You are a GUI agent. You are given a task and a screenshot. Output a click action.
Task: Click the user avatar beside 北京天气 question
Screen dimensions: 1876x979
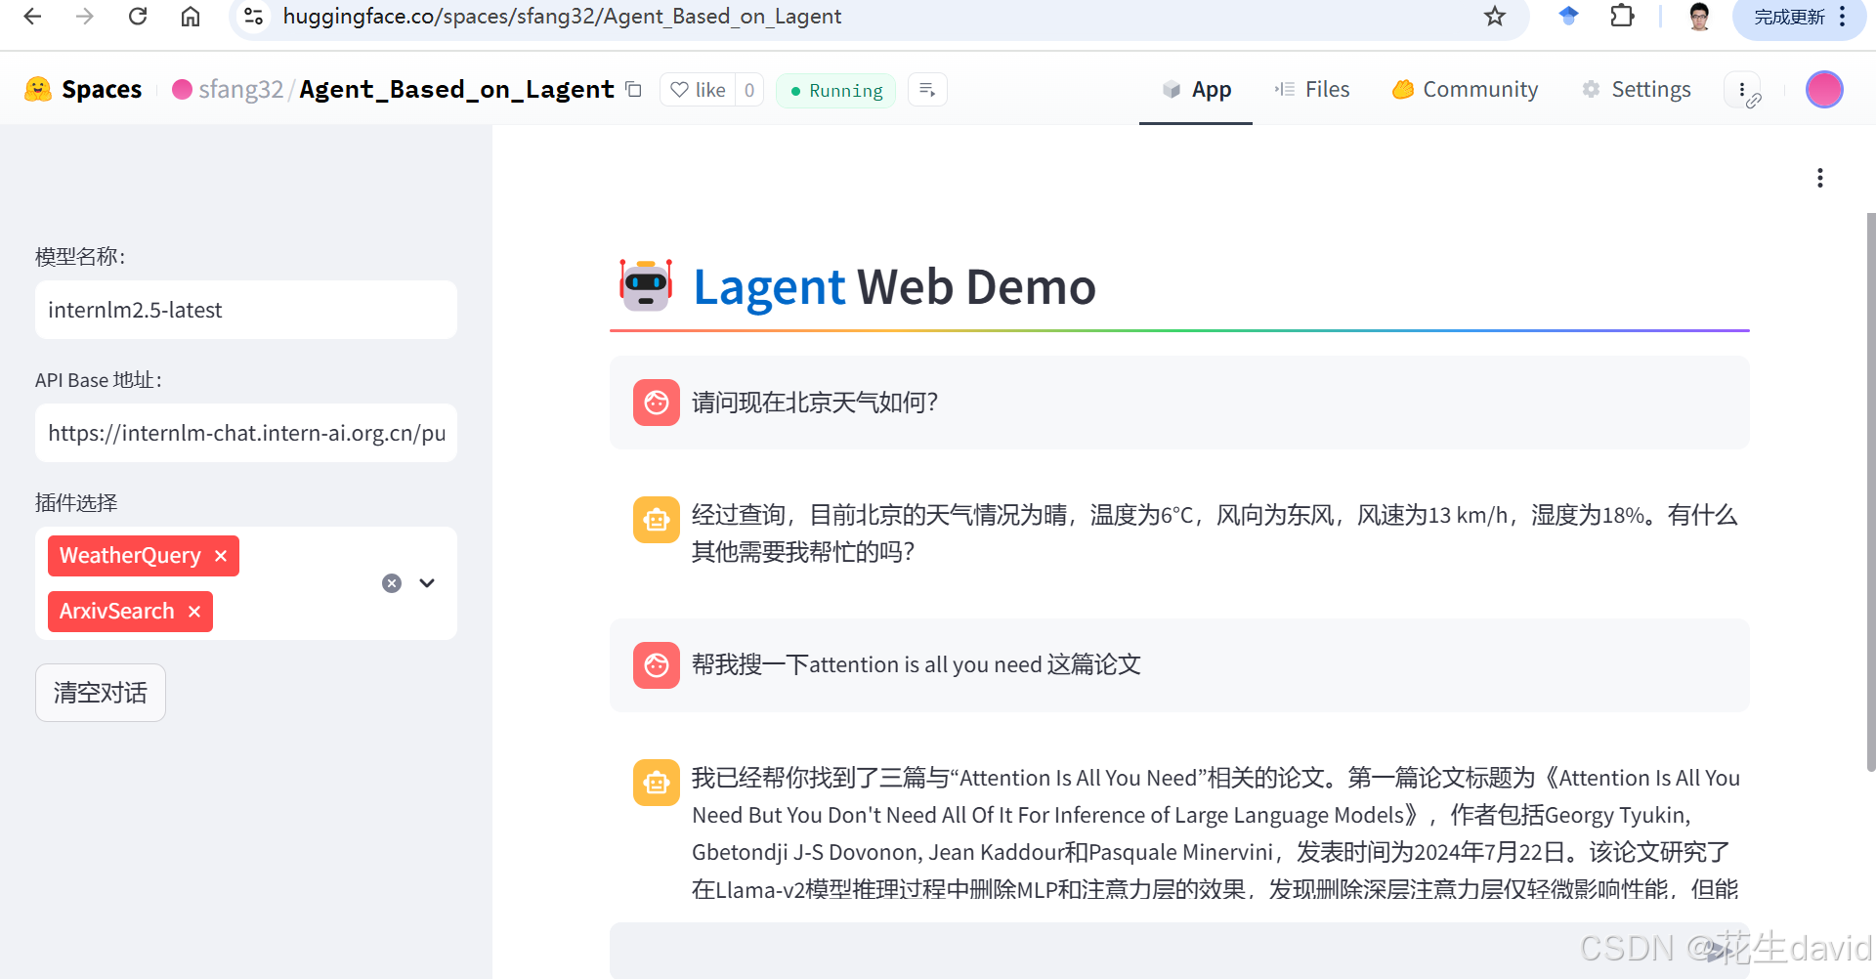click(657, 403)
